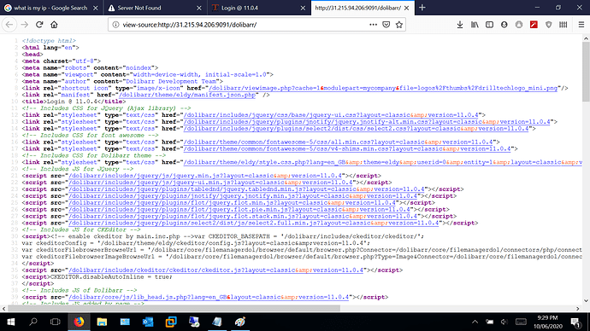Viewport: 590px width, 331px height.
Task: Open the shield extension icon
Action: [549, 25]
